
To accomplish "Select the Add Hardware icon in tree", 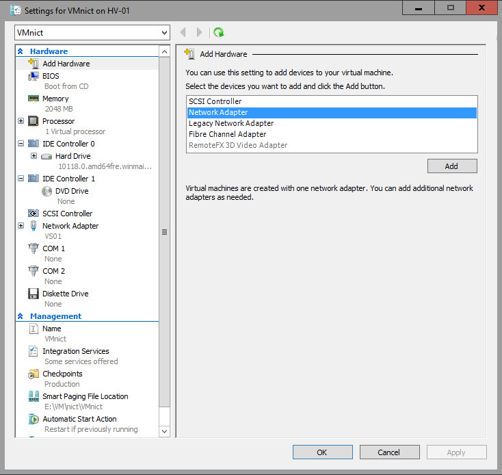I will coord(34,64).
